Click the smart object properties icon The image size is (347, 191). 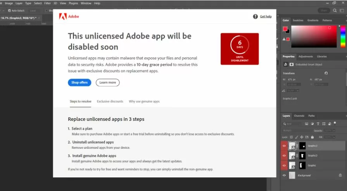tap(285, 64)
